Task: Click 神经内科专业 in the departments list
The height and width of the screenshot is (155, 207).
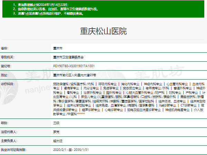Action: click(x=153, y=84)
